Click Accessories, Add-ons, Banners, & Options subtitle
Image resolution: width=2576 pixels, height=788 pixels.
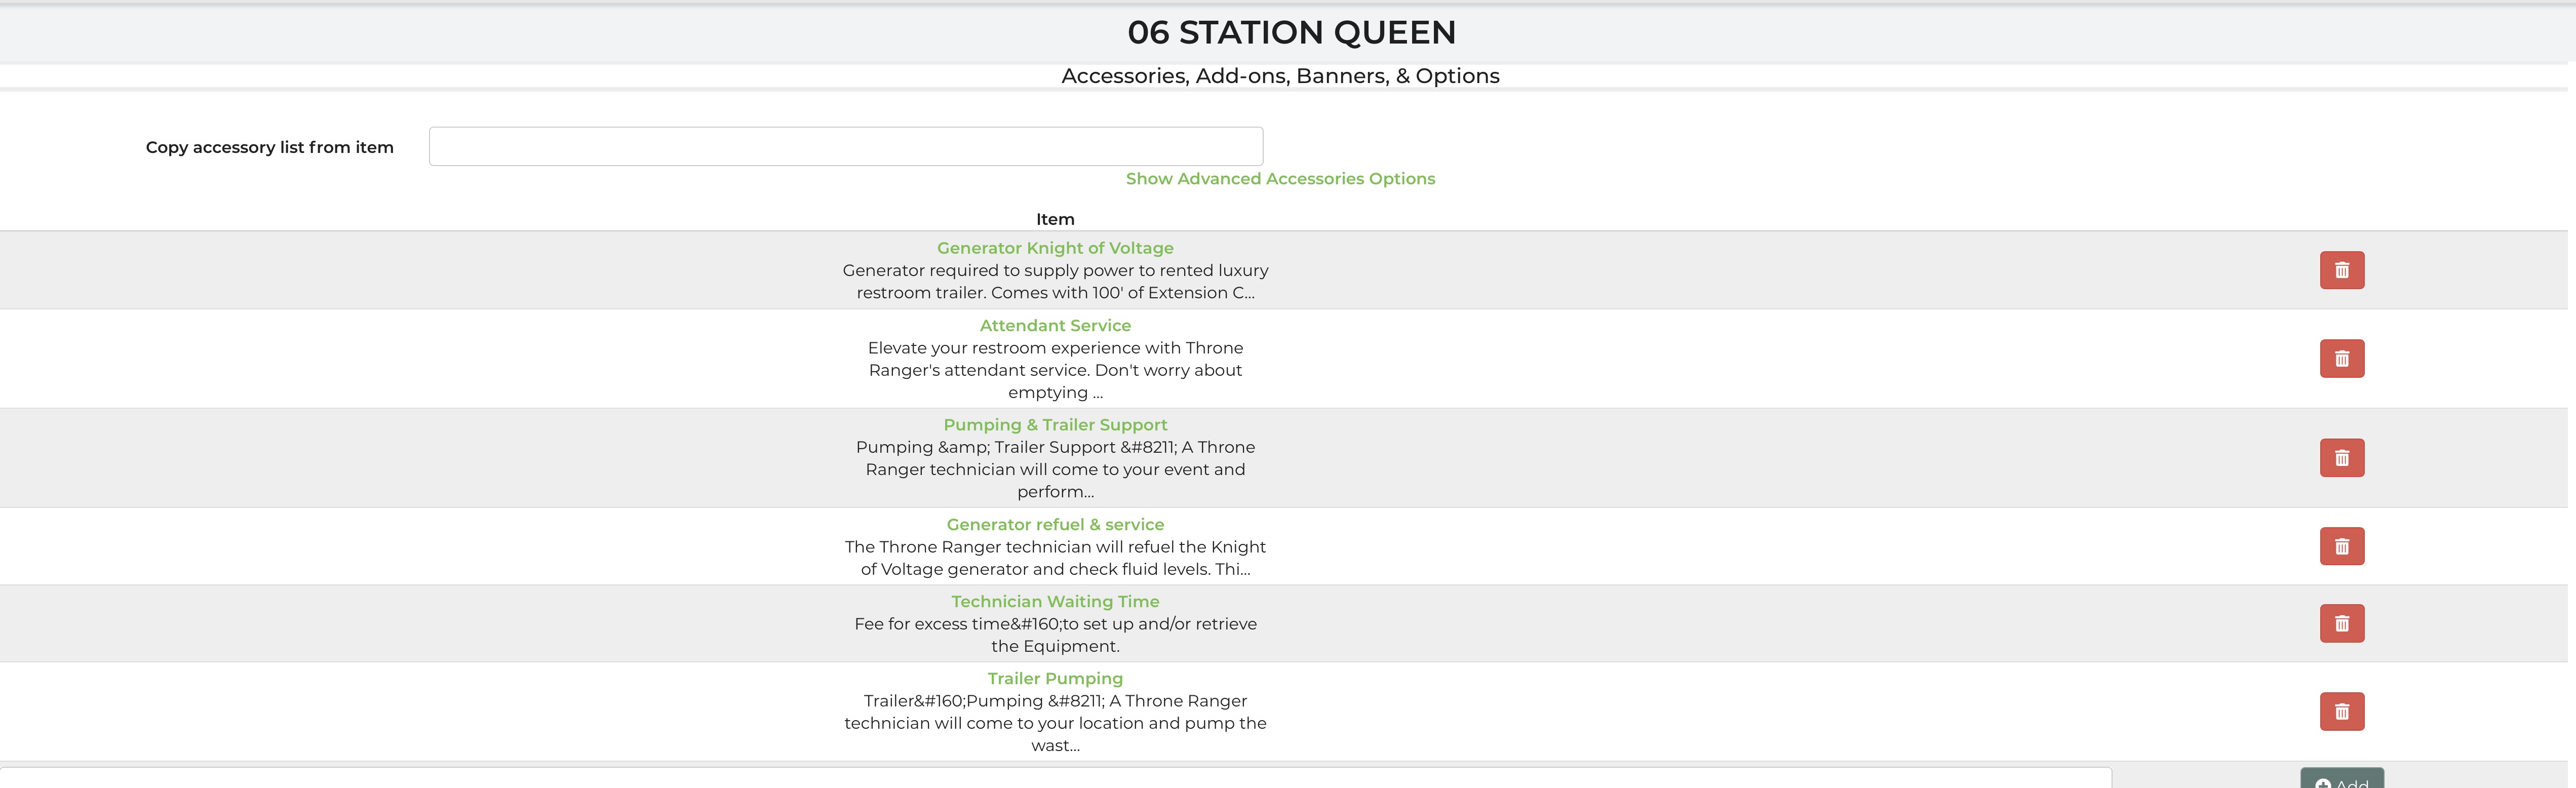tap(1280, 76)
